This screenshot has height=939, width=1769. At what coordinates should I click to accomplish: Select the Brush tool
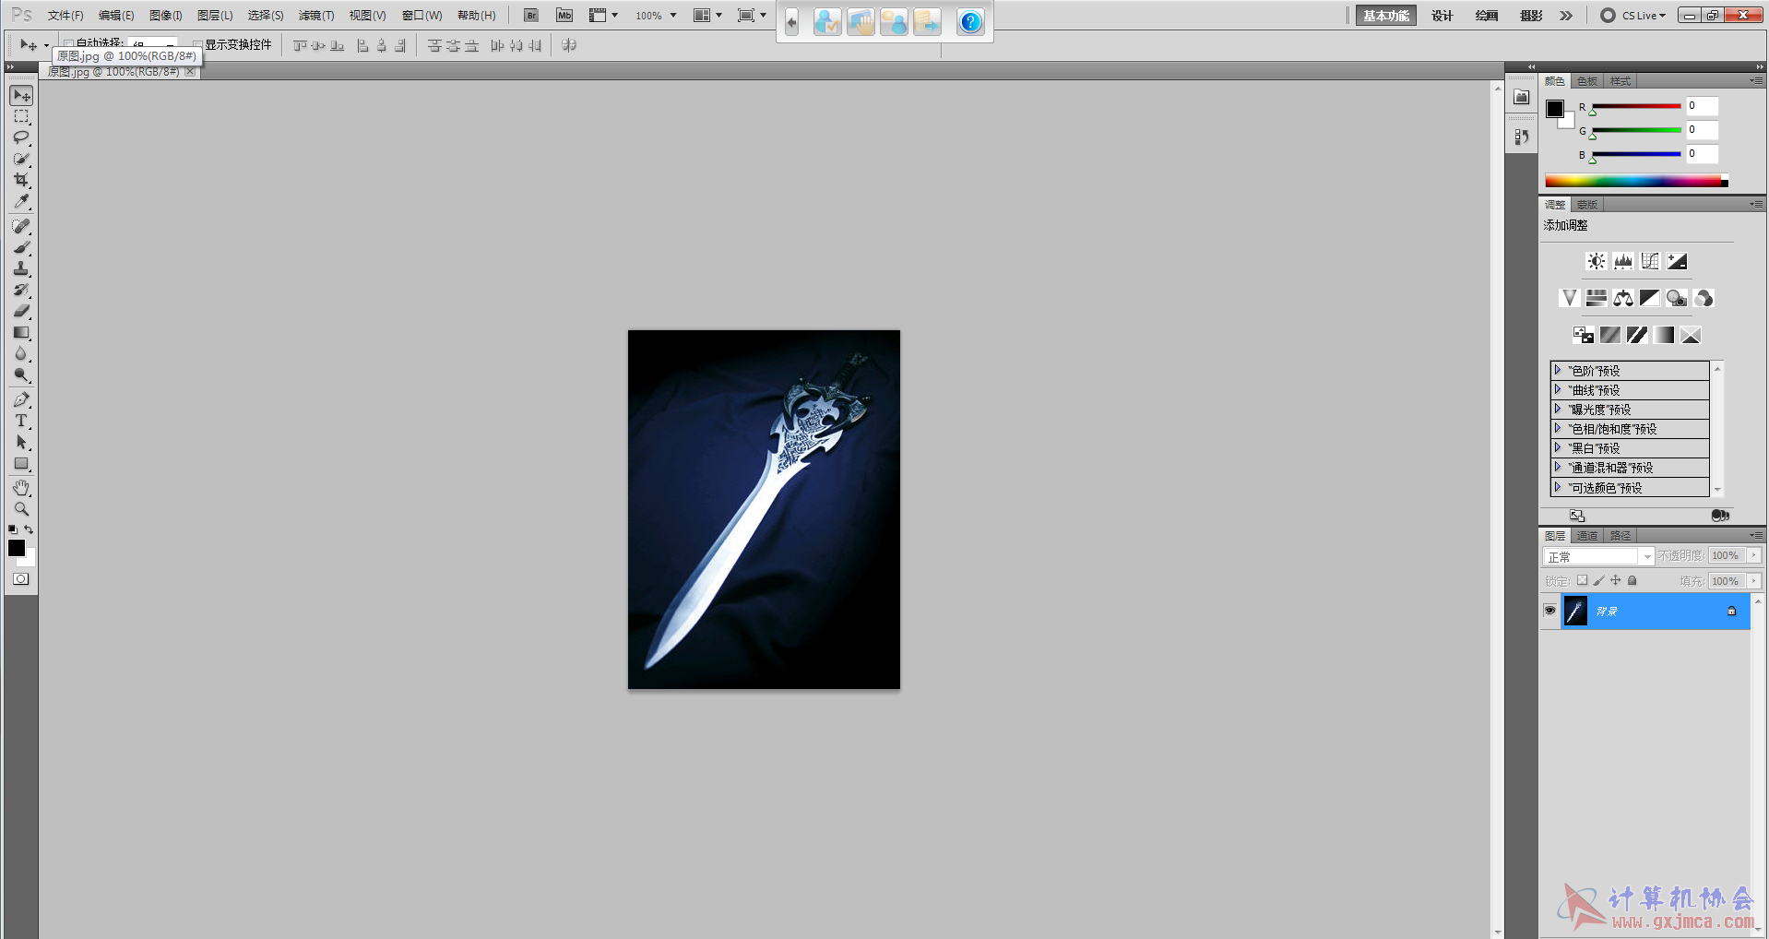[21, 247]
